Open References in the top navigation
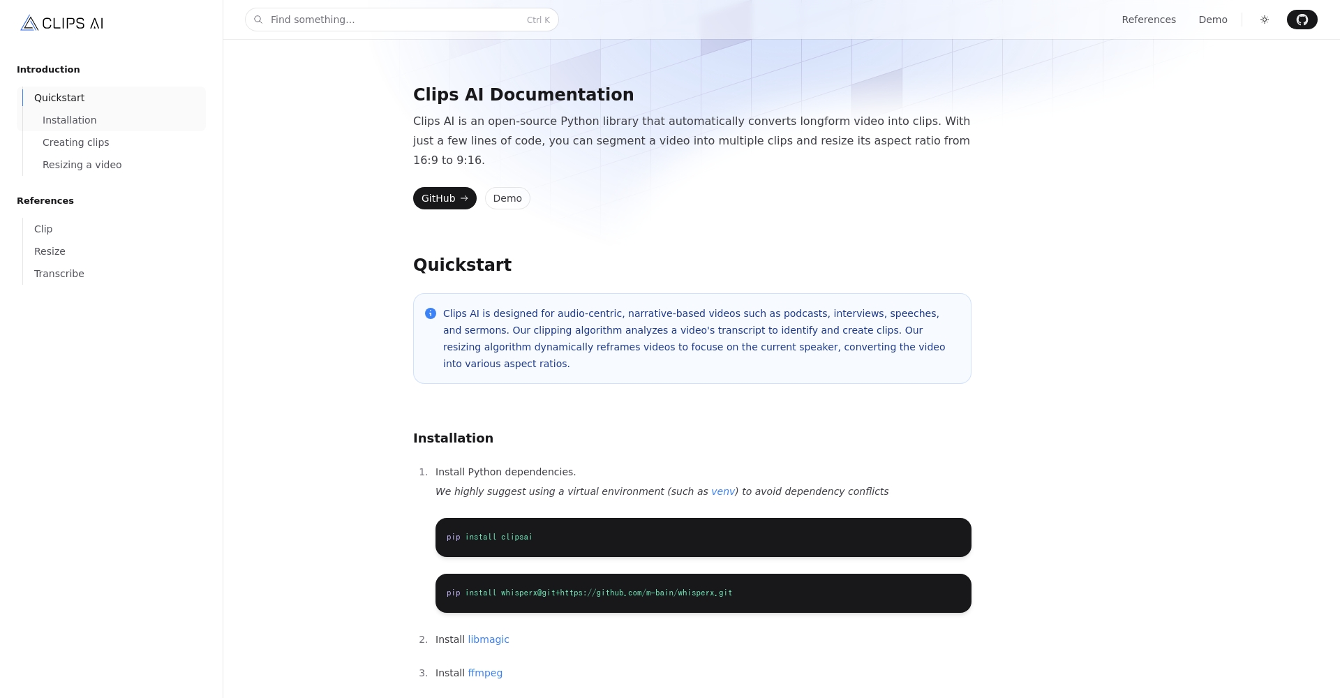Viewport: 1340px width, 698px height. pyautogui.click(x=1149, y=20)
